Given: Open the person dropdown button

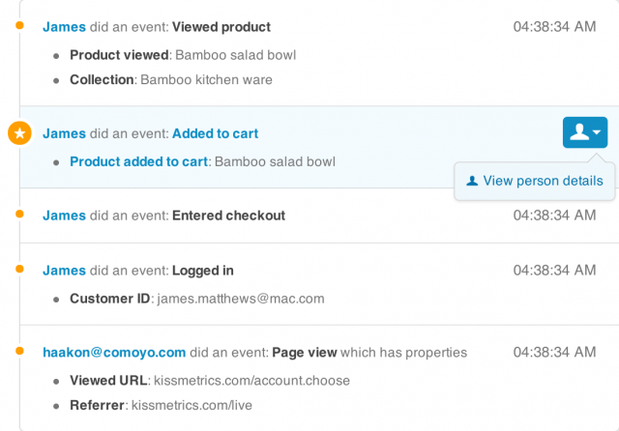Looking at the screenshot, I should click(x=585, y=132).
